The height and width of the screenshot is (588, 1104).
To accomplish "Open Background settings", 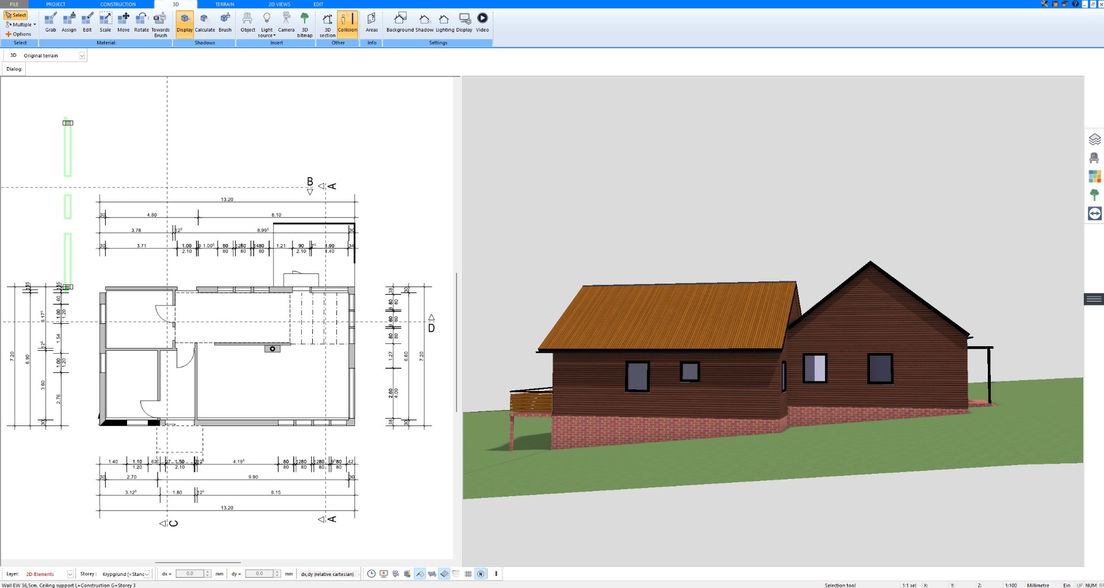I will pos(400,23).
